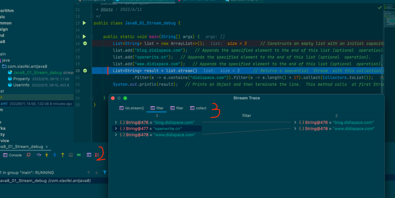Click the blue Force Step Into icon
Image resolution: width=395 pixels, height=198 pixels.
[x=55, y=155]
